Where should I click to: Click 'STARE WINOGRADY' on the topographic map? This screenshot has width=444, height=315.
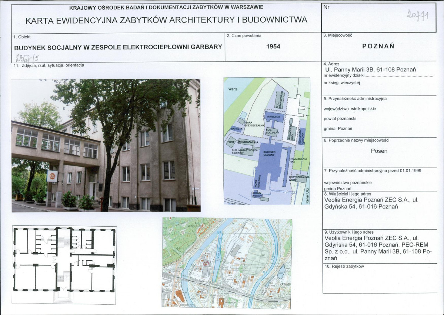click(195, 225)
